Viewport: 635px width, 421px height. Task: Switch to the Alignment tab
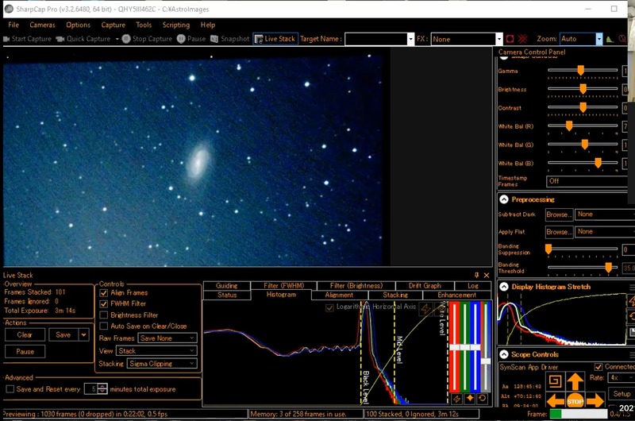tap(339, 295)
